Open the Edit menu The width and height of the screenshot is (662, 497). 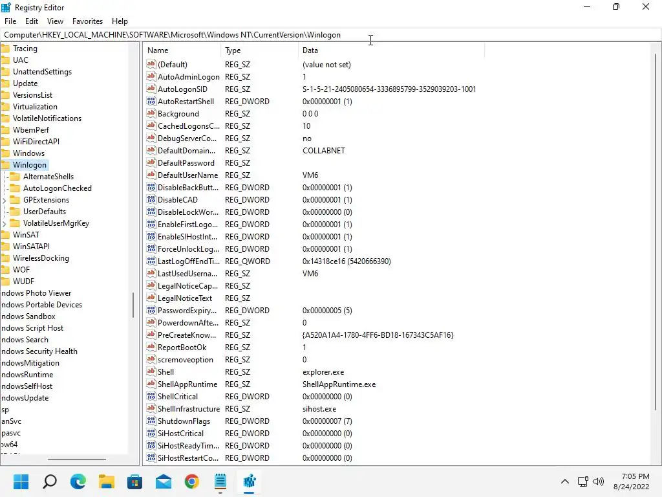coord(31,21)
